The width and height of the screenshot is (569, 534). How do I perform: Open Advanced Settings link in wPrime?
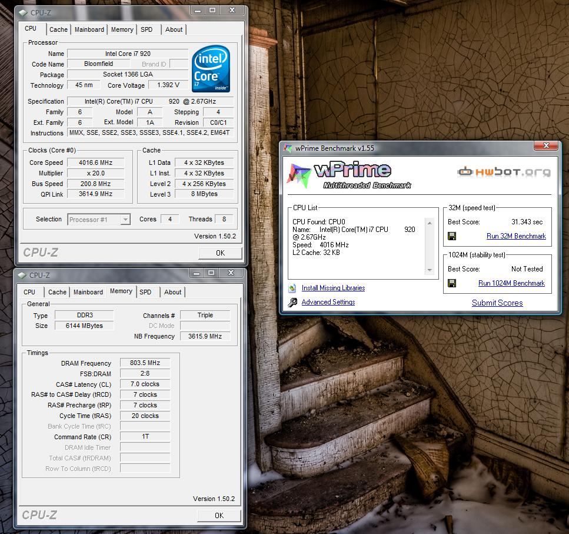[x=328, y=302]
